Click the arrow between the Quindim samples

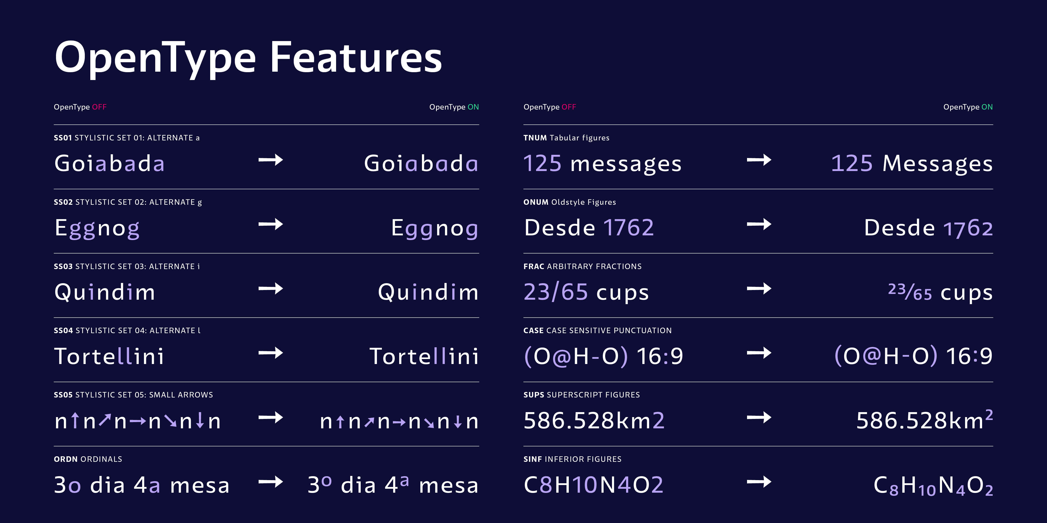[271, 289]
